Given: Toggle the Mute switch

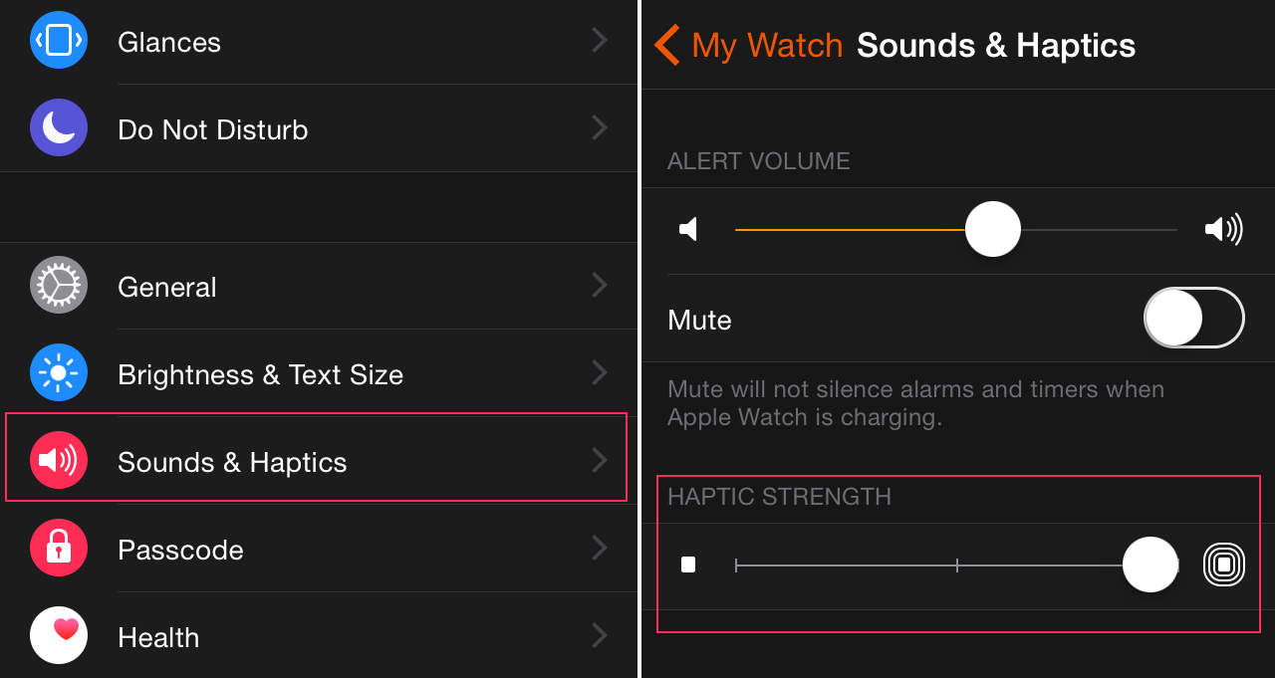Looking at the screenshot, I should coord(1194,319).
